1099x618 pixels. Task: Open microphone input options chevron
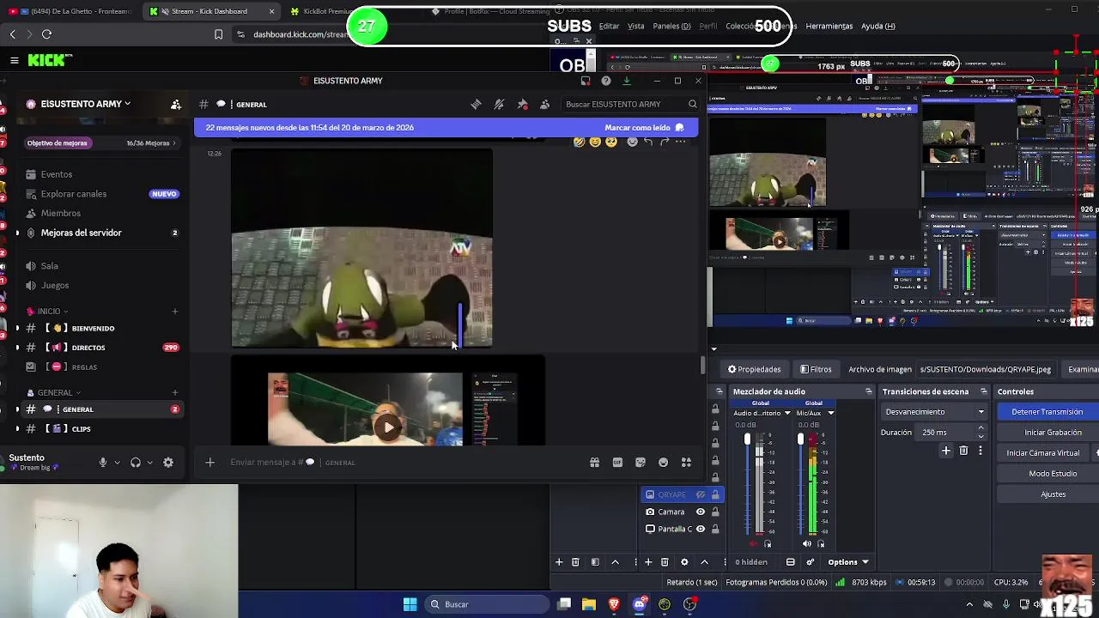click(x=117, y=462)
